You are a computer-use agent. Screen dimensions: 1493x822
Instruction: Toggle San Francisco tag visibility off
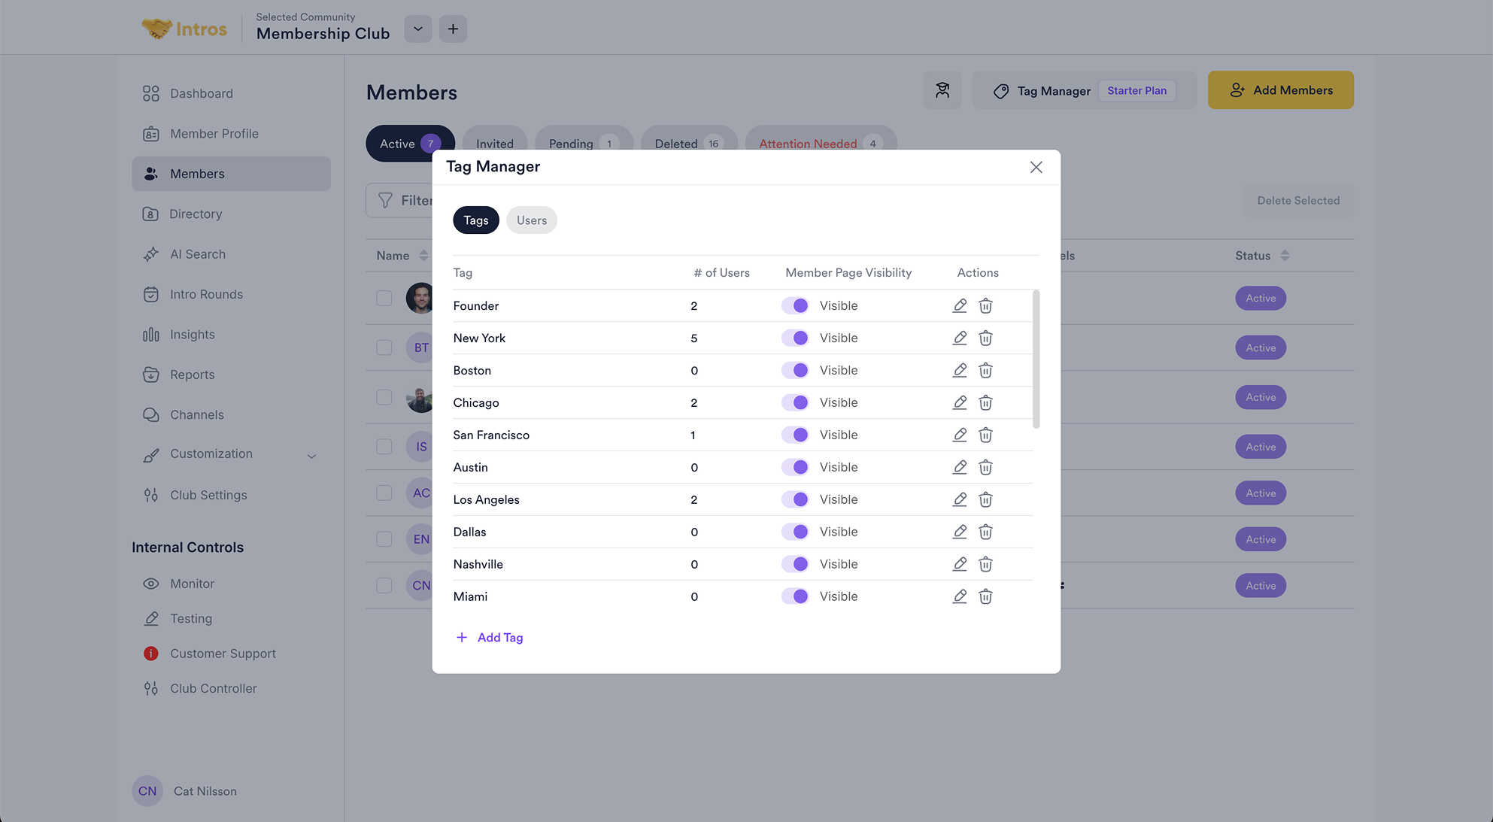795,435
